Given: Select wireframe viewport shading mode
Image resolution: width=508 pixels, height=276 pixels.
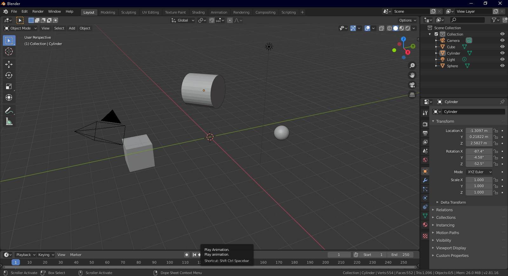Looking at the screenshot, I should 390,28.
